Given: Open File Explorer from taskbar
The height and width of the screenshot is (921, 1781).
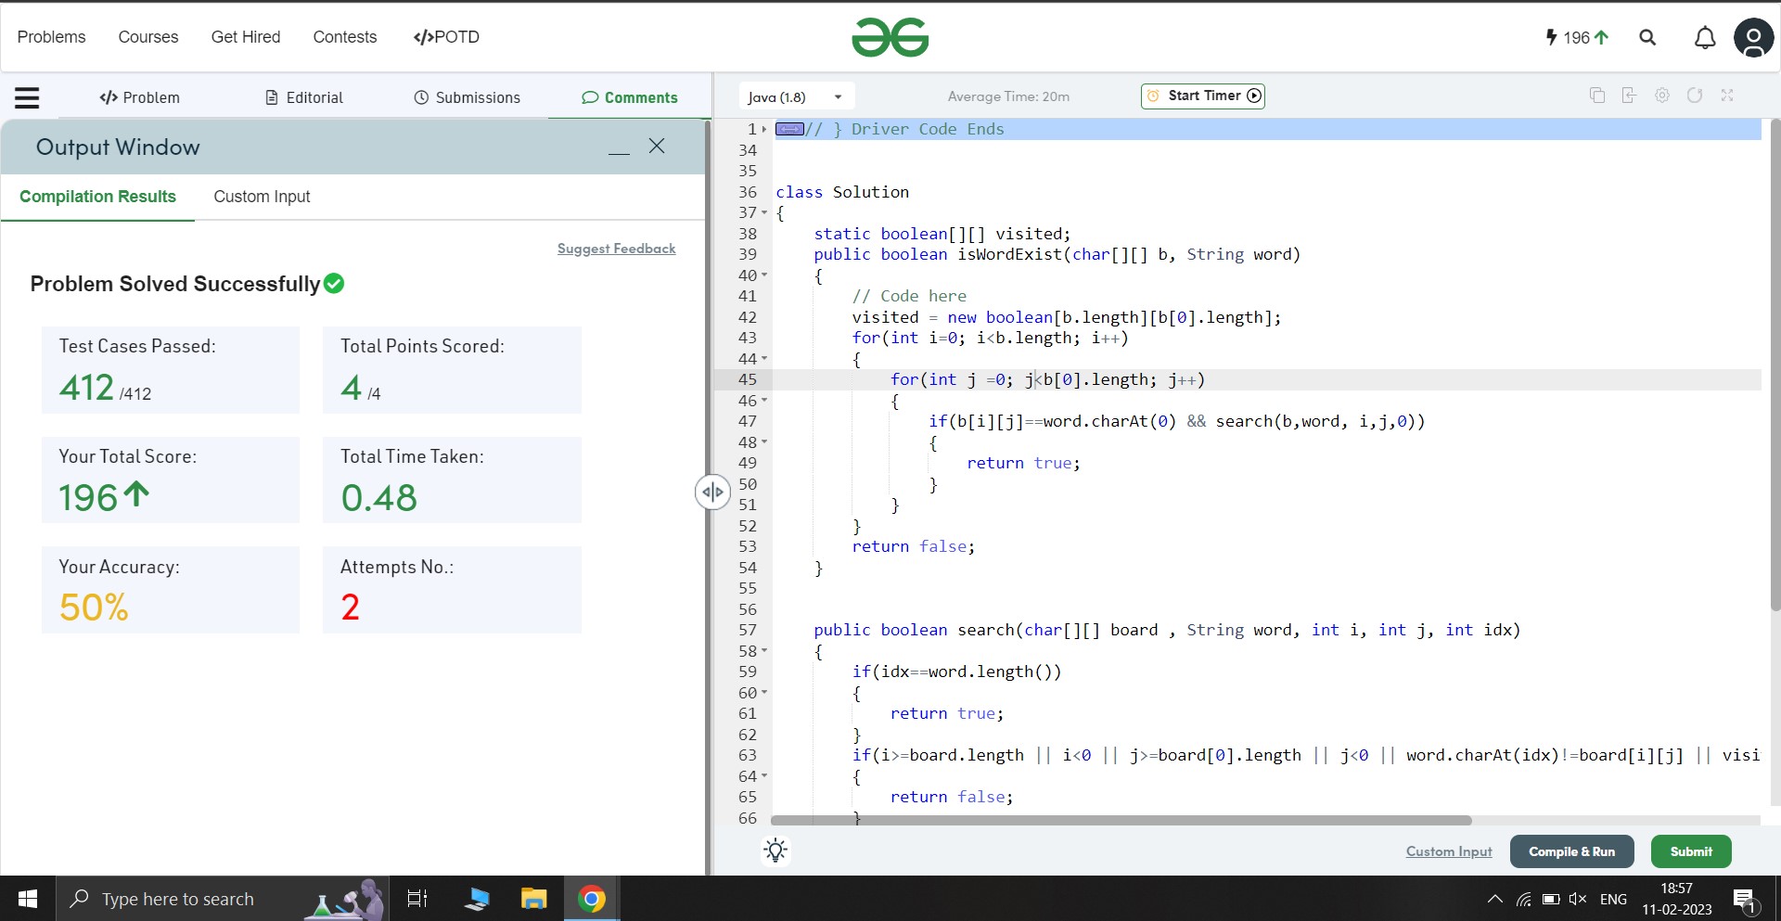Looking at the screenshot, I should click(533, 899).
